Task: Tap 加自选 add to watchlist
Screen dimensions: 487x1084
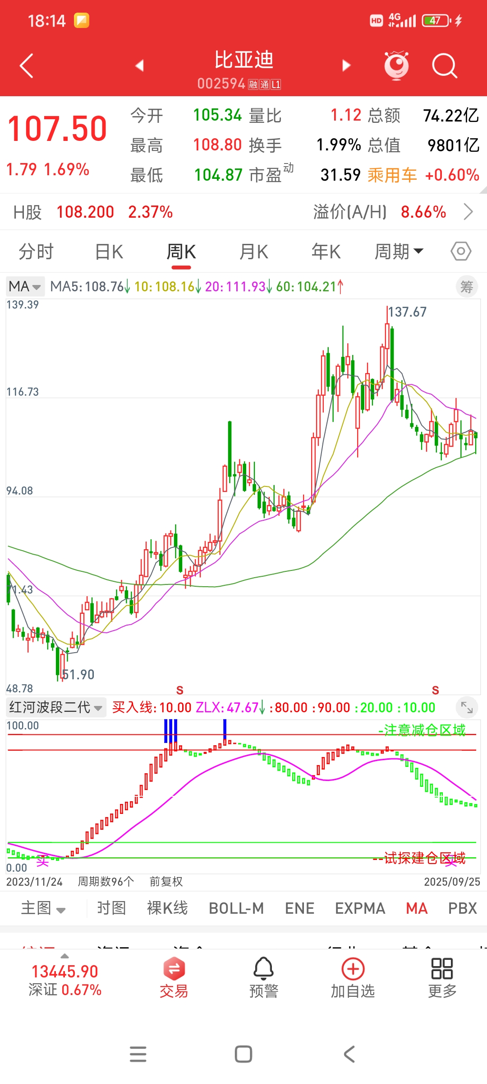Action: tap(353, 977)
